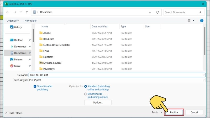Open the Tools dropdown menu
Screen dimensions: 210x118
(x=157, y=112)
